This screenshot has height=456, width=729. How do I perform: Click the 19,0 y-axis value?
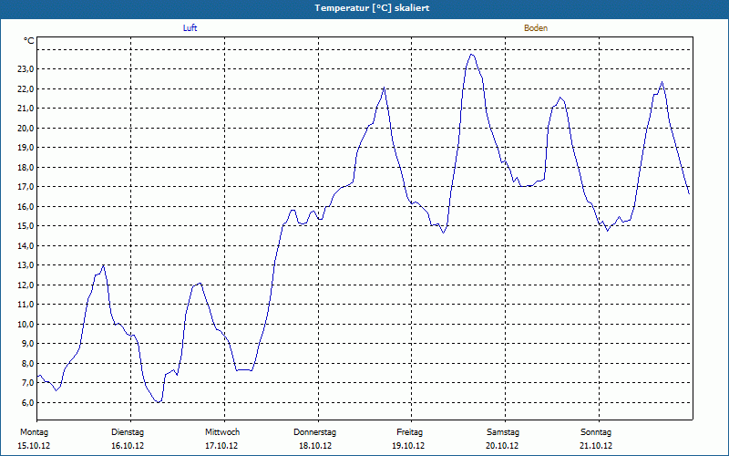[26, 148]
